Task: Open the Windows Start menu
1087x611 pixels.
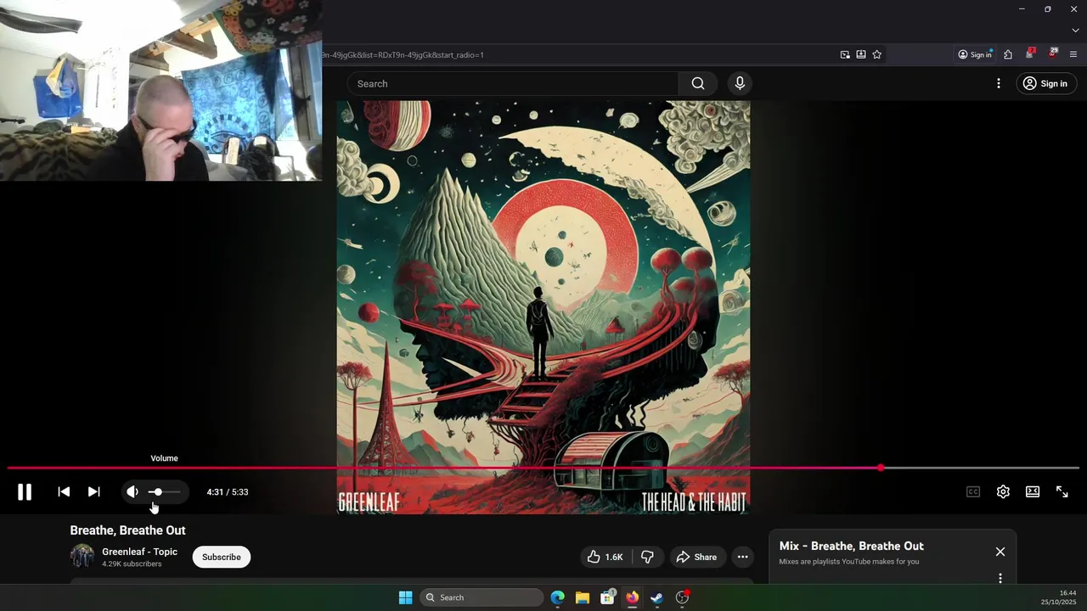Action: (x=406, y=597)
